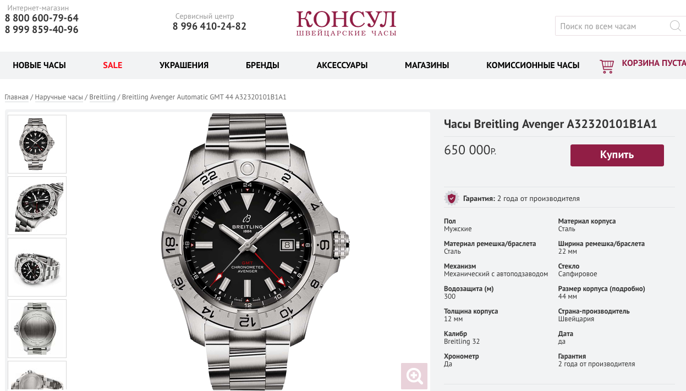This screenshot has height=391, width=686.
Task: View the caseback thumbnail
Action: [37, 328]
